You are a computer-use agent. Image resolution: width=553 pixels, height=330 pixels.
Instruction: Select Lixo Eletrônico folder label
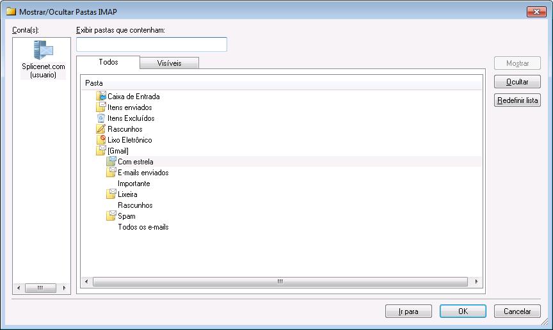(x=130, y=140)
